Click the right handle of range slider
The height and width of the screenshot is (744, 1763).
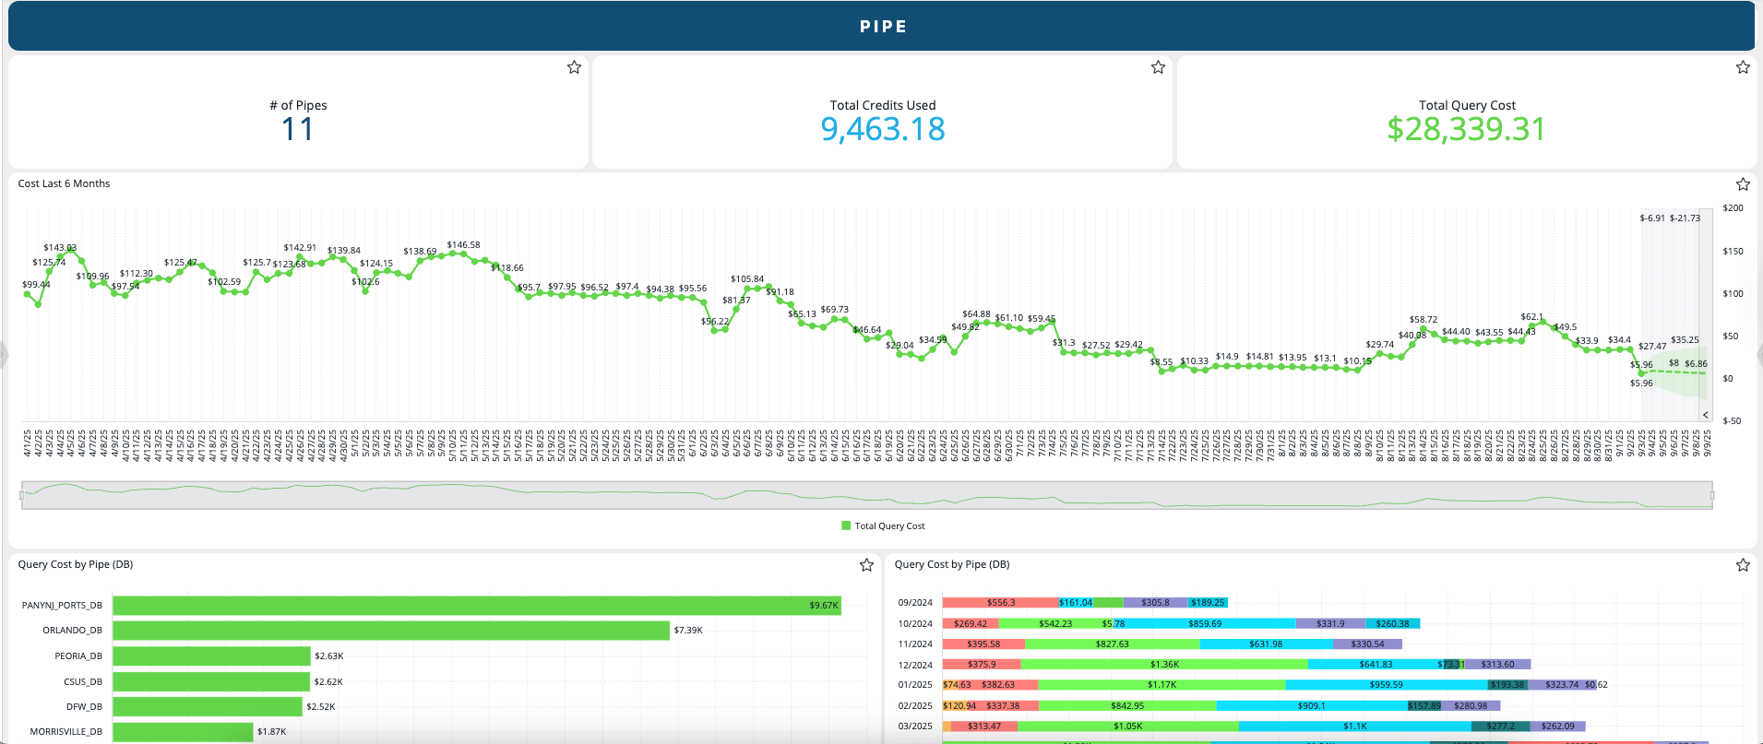point(1711,495)
